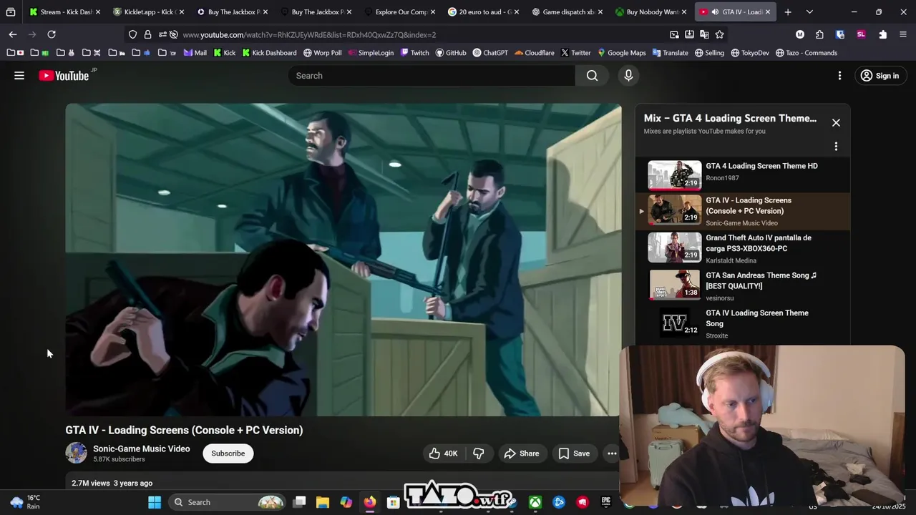Open the Tazo - Commands bookmark
Screen dimensions: 916x515
pyautogui.click(x=807, y=53)
